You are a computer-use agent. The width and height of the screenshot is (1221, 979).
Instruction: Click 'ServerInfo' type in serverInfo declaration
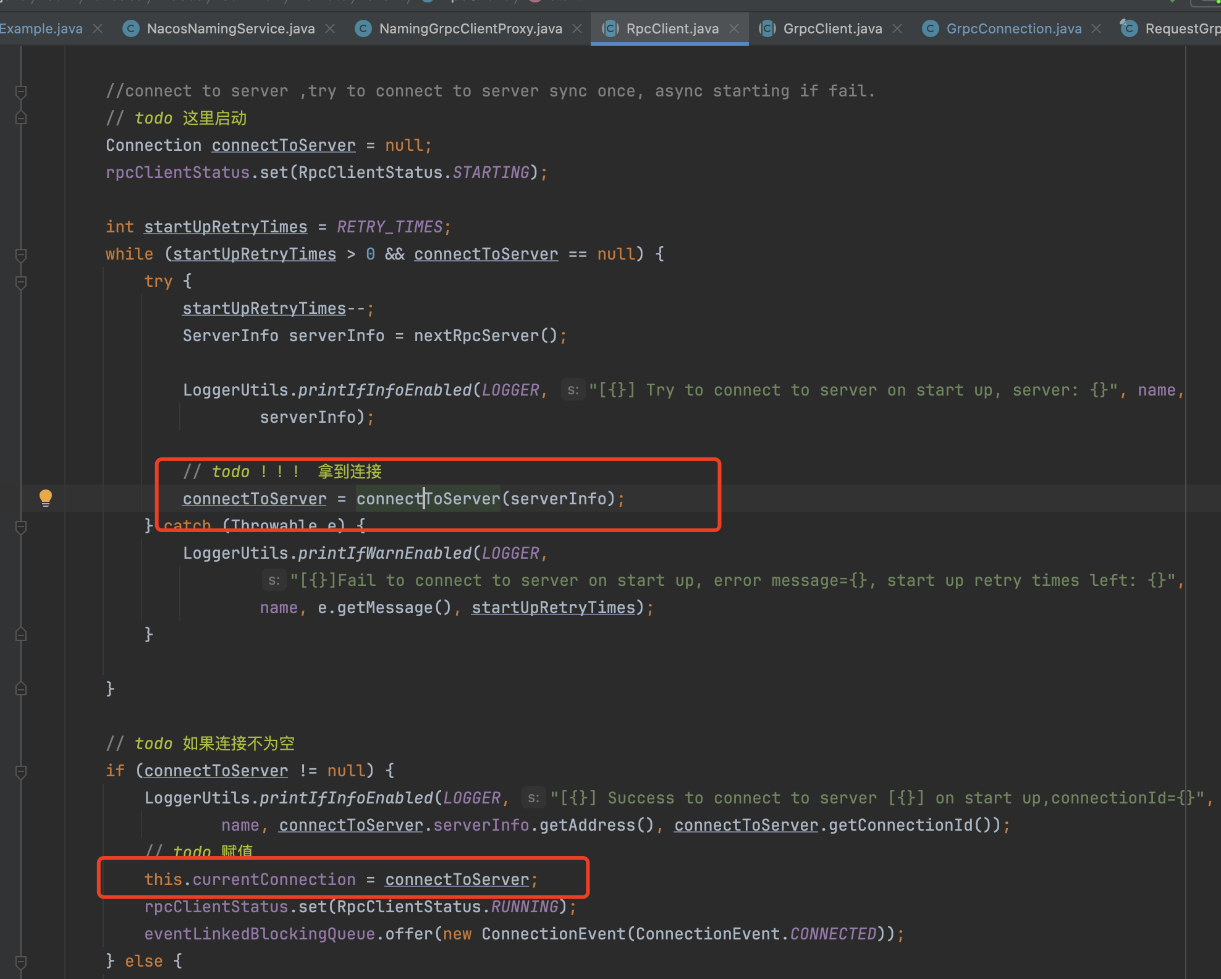[230, 336]
